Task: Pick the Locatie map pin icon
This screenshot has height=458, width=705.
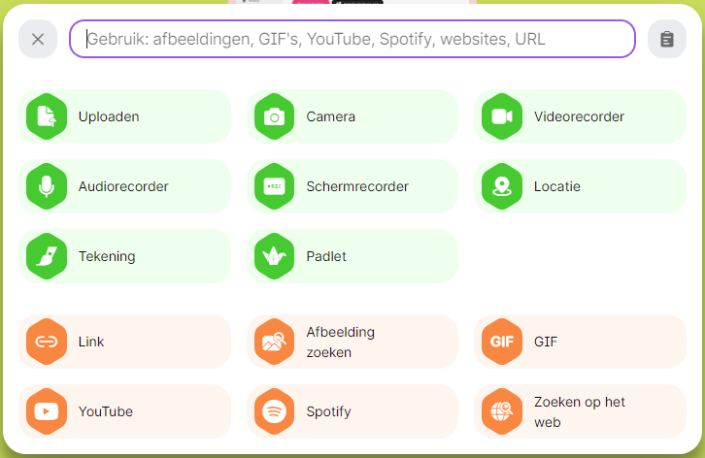Action: point(502,186)
